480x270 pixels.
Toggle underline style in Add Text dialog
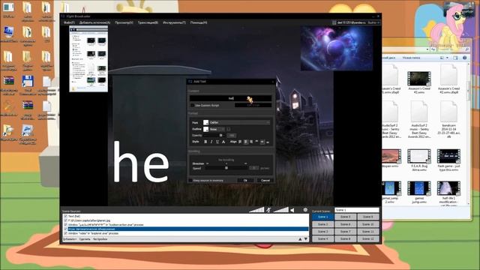click(x=217, y=142)
